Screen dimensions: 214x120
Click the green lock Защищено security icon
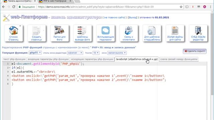(20, 7)
